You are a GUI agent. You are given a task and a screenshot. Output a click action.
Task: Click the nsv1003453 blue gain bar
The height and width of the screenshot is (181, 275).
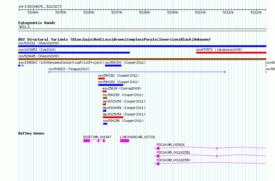pyautogui.click(x=74, y=53)
